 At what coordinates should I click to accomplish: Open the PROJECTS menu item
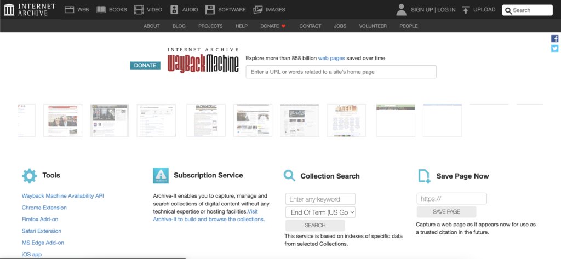210,26
